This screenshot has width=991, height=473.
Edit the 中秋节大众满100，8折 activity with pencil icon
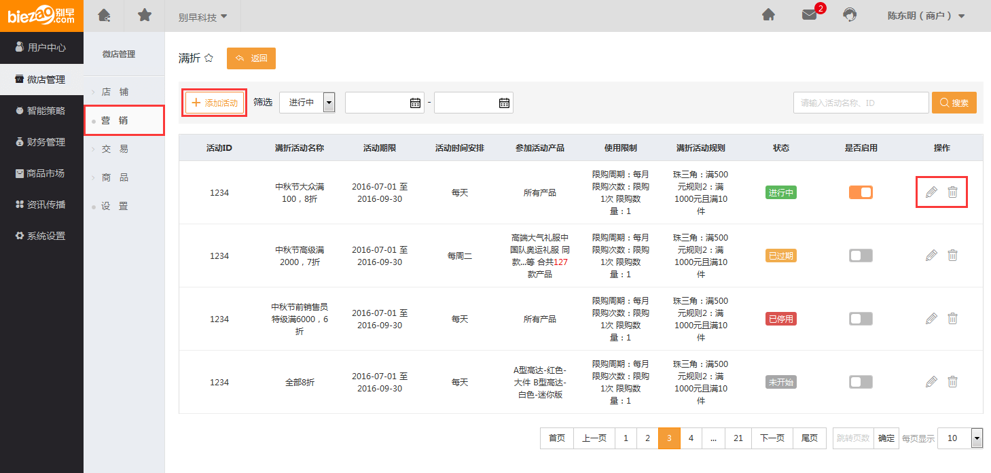tap(931, 192)
